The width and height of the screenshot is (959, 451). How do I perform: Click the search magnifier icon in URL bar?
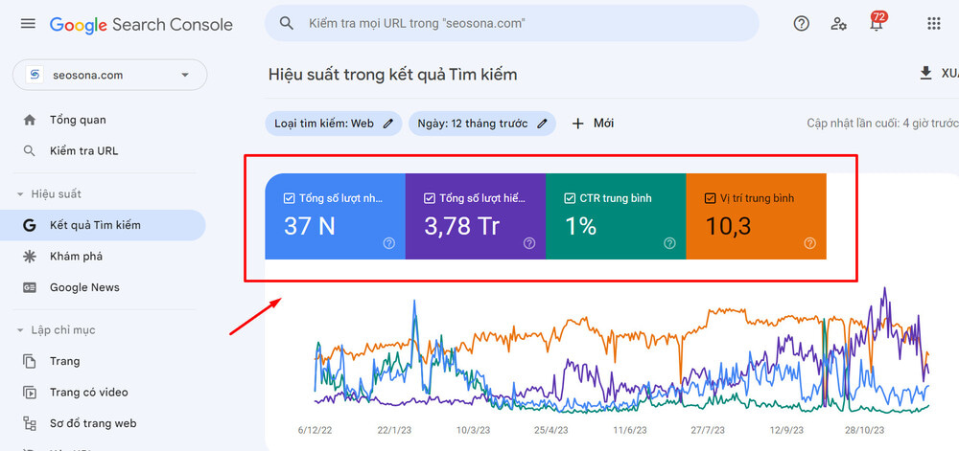[286, 24]
